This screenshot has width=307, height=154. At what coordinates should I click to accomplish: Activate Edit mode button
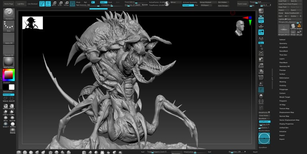click(x=42, y=4)
